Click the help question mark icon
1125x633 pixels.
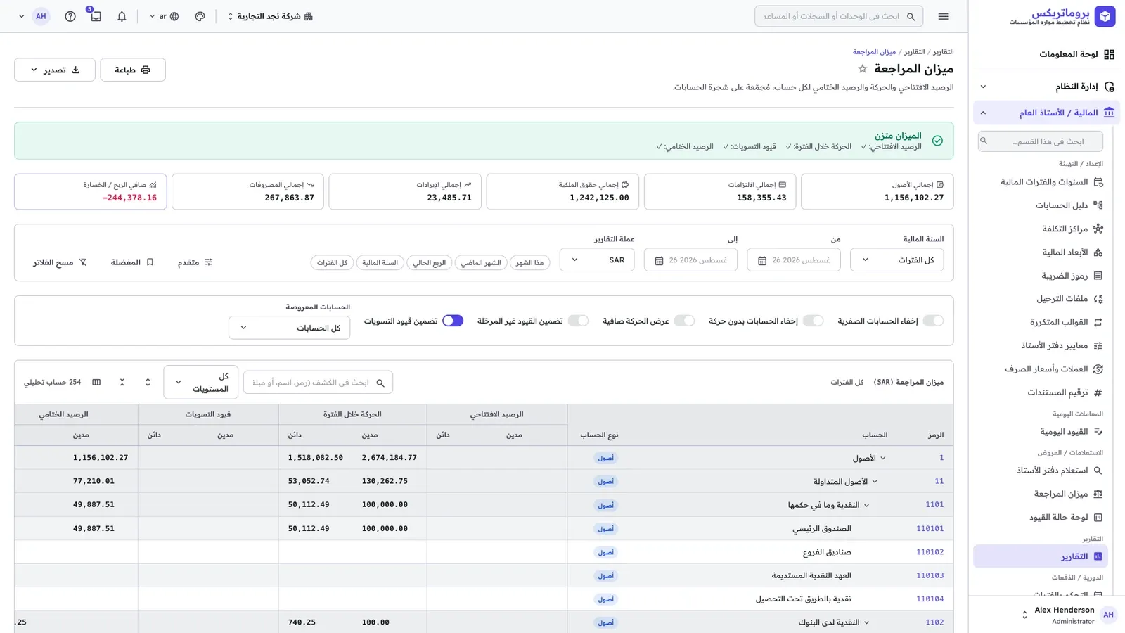[70, 16]
